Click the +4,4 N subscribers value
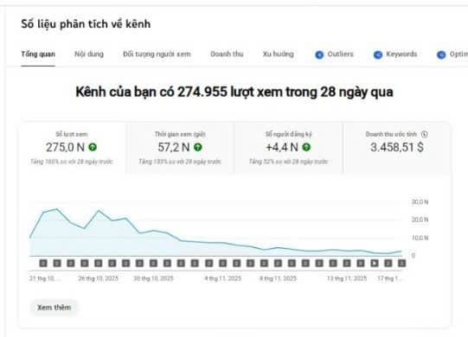 coord(282,147)
